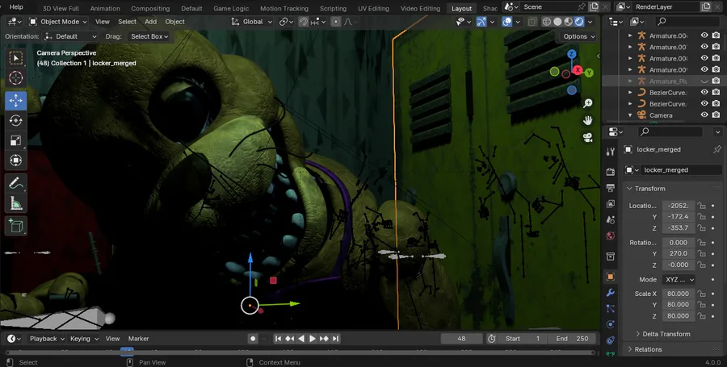Toggle viewport overlays display
Viewport: 727px width, 367px height.
(506, 22)
